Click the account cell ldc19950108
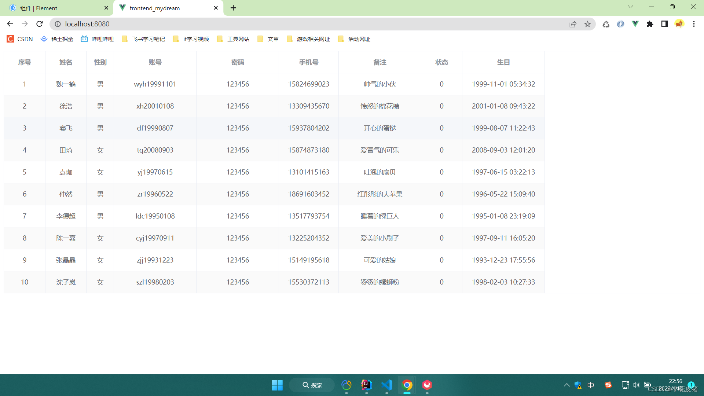This screenshot has width=704, height=396. [155, 216]
